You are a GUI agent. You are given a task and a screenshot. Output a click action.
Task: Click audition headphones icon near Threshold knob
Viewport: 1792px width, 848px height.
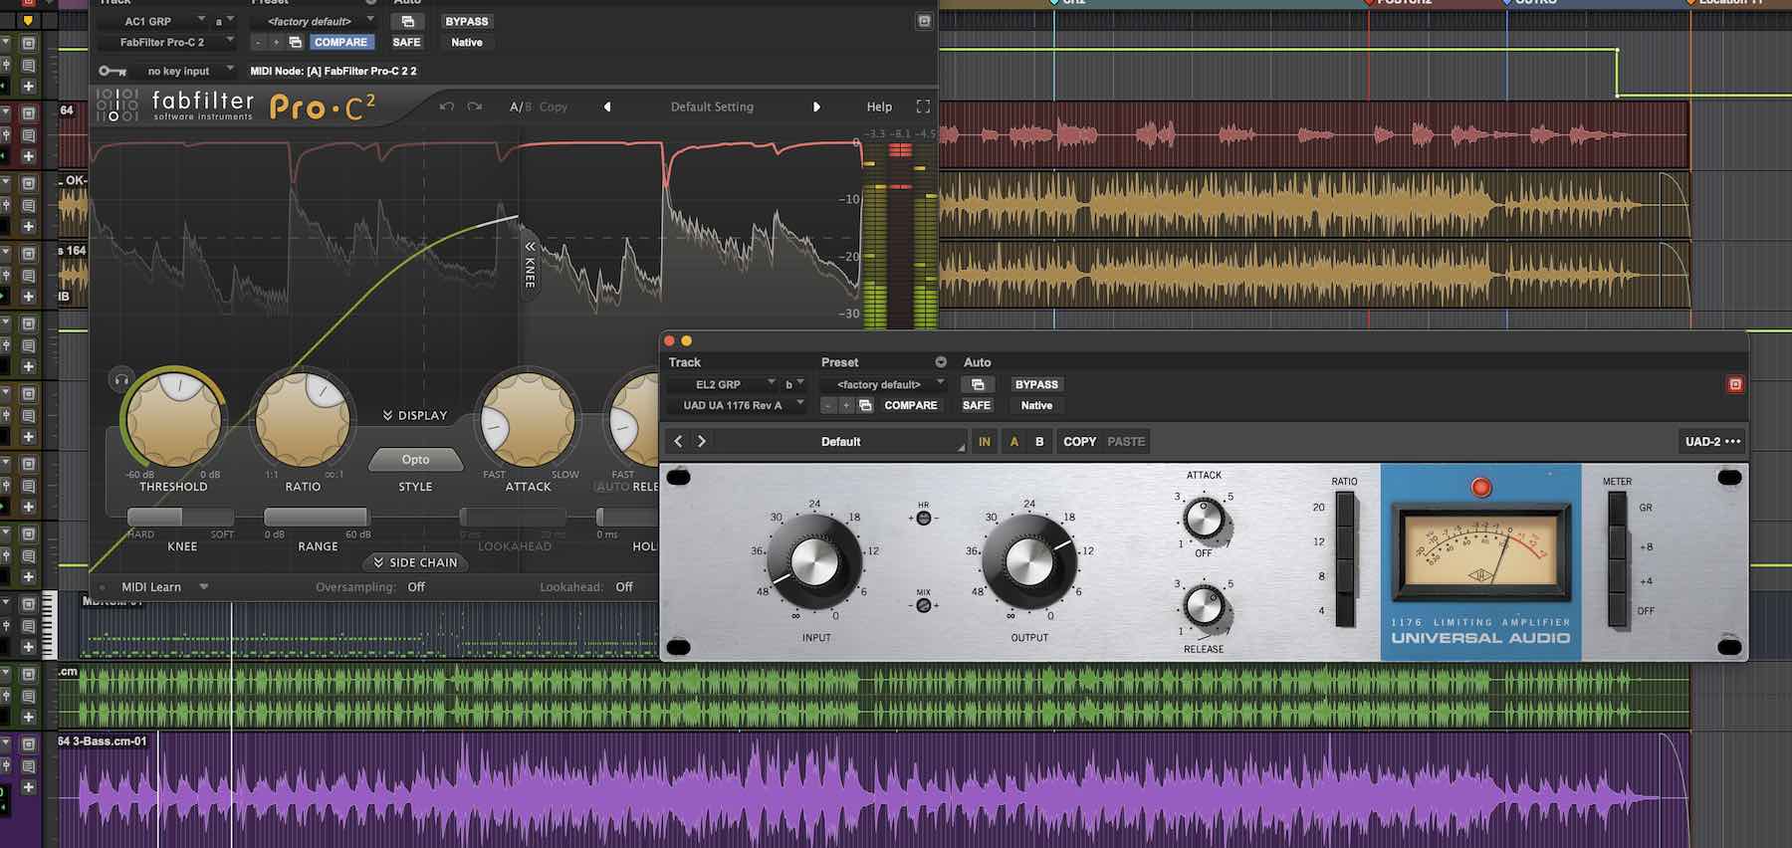(x=121, y=379)
